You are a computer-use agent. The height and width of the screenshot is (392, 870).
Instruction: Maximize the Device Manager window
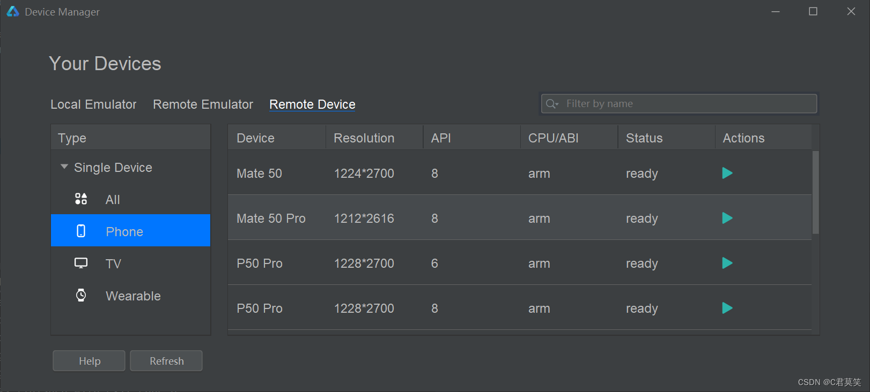813,11
